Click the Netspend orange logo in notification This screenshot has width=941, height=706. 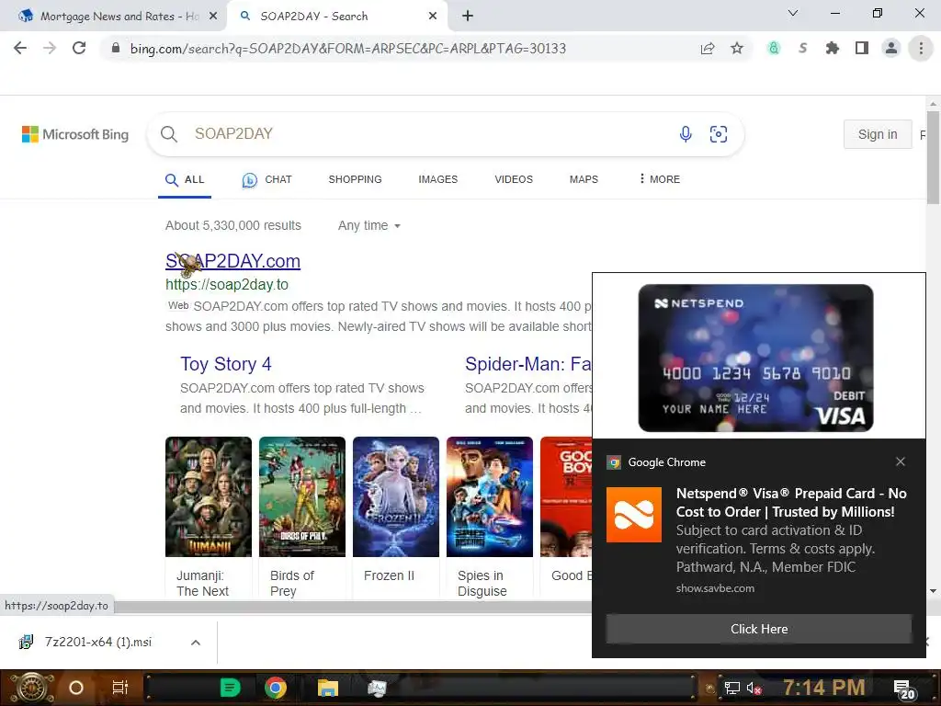634,515
